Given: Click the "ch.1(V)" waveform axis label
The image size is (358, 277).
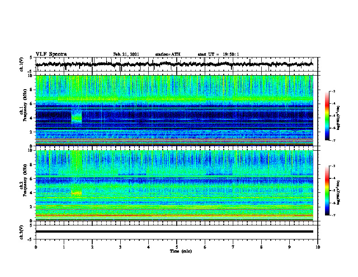Looking at the screenshot, I should (x=22, y=64).
